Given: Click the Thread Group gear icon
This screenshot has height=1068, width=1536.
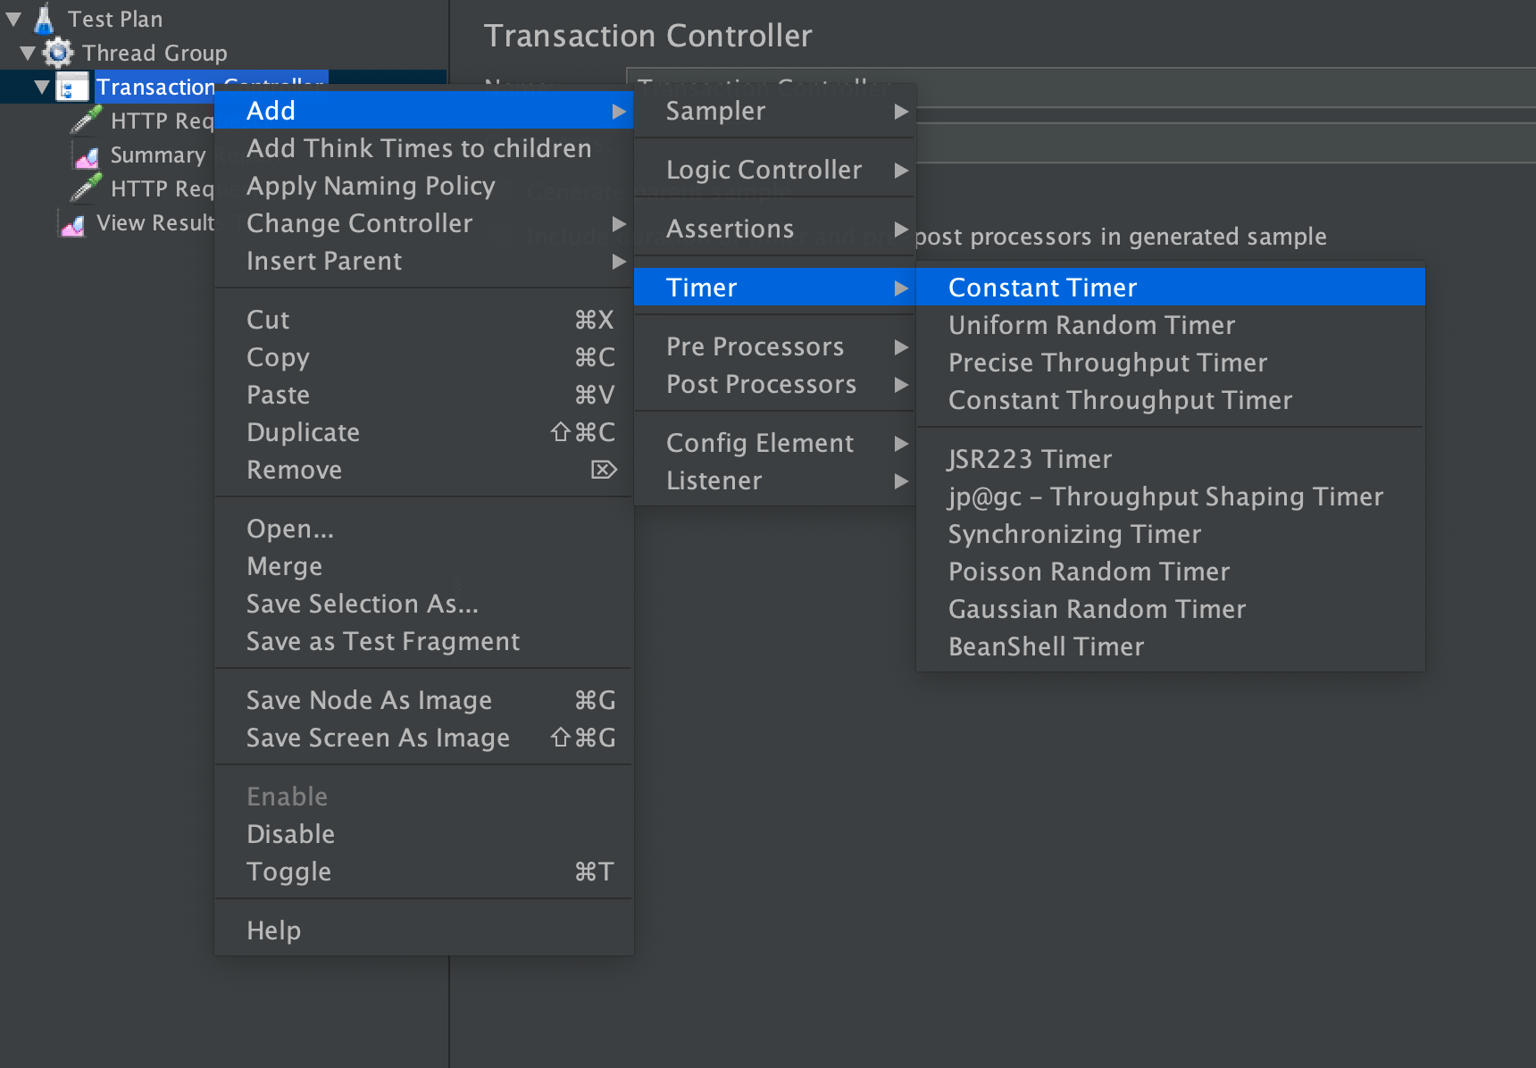Looking at the screenshot, I should (59, 53).
